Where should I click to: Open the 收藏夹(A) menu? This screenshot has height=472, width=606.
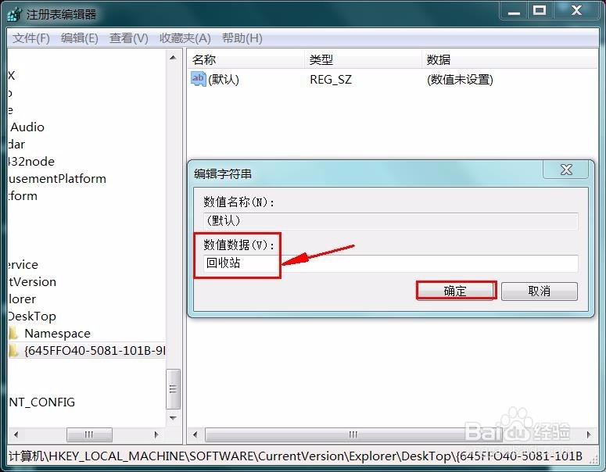tap(185, 38)
